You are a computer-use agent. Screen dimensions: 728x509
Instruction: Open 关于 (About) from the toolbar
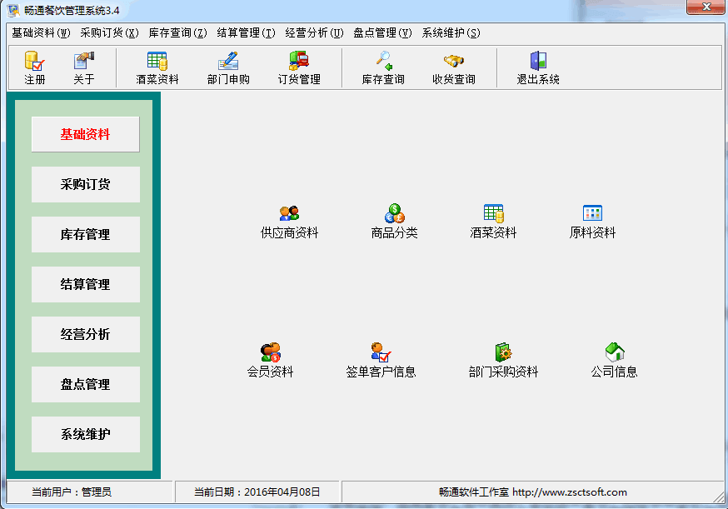pos(83,67)
